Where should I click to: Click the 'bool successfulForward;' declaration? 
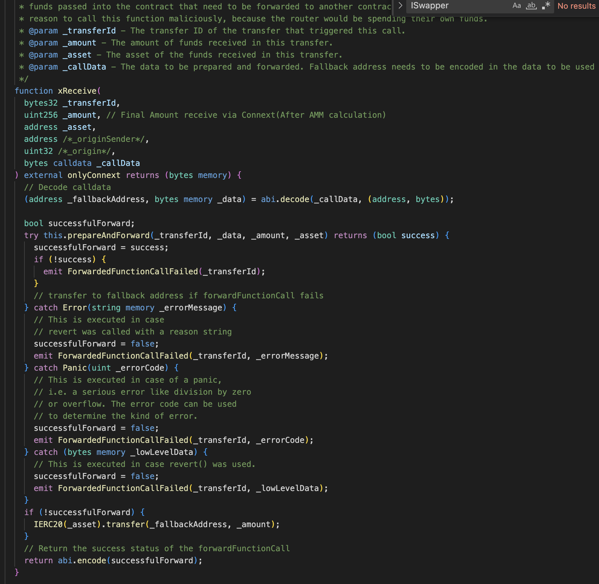[79, 223]
